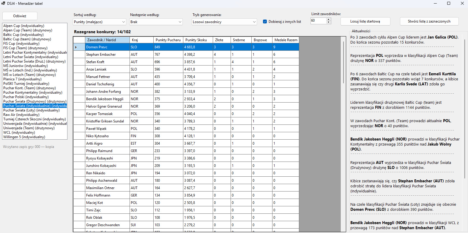The image size is (468, 233).
Task: Decrease Limit zawodników with down arrow
Action: [328, 22]
